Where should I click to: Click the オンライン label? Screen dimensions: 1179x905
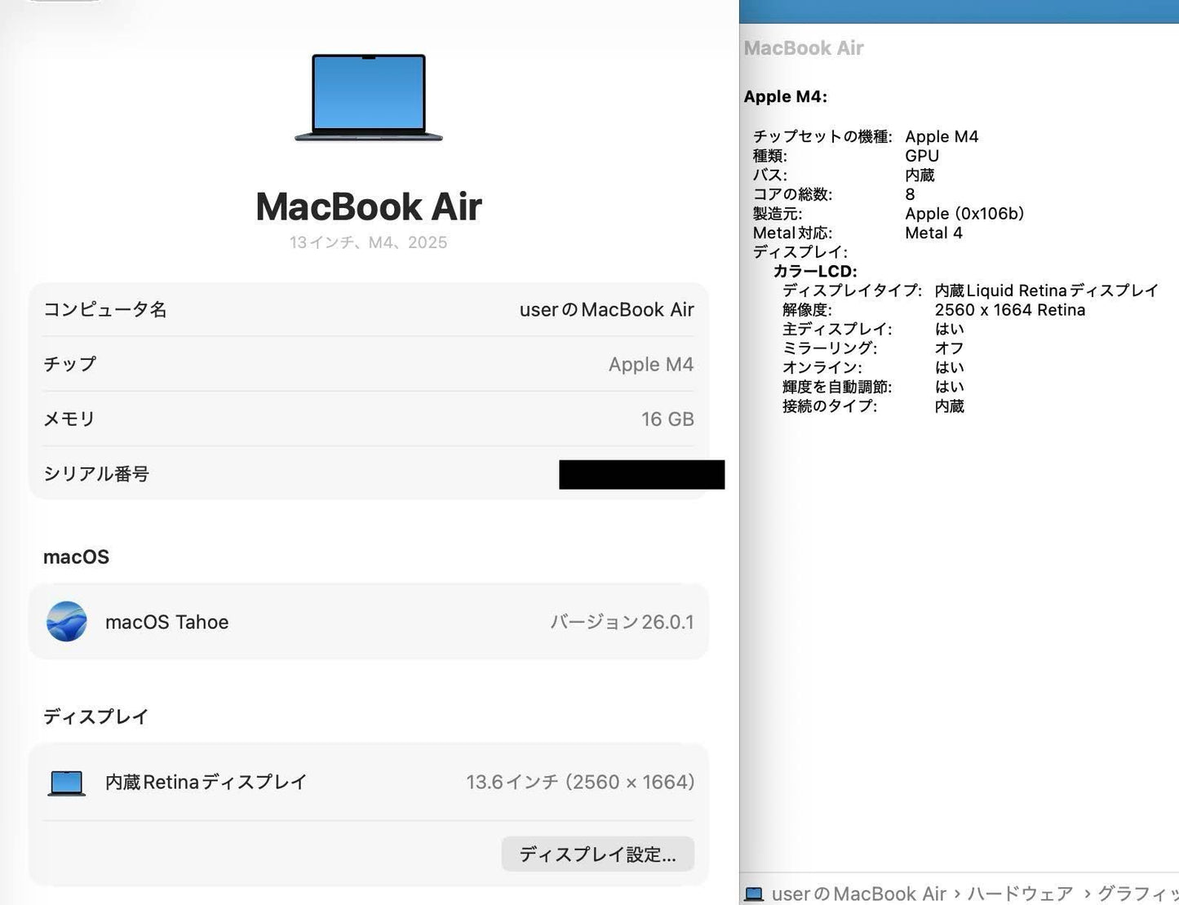pyautogui.click(x=822, y=367)
